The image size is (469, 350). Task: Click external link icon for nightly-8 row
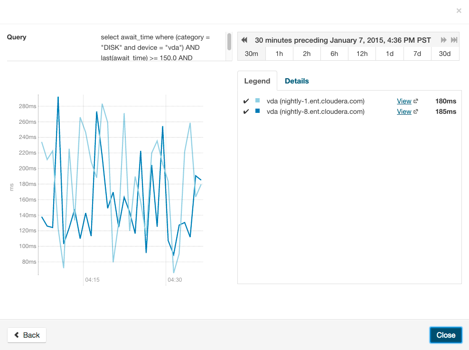[416, 112]
